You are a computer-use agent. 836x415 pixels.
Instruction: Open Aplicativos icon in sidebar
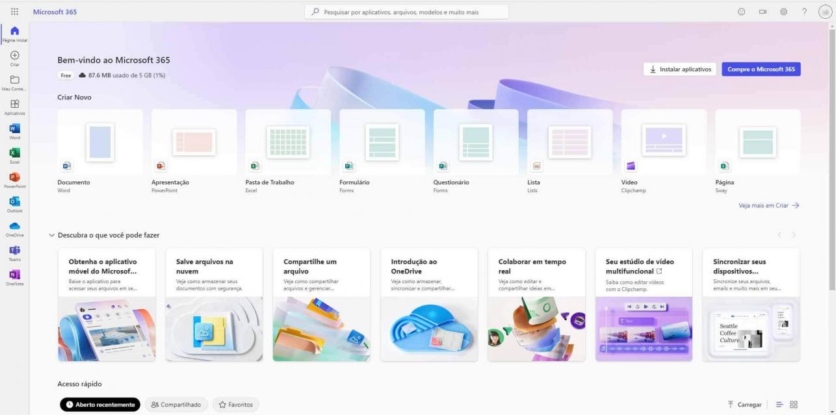14,106
